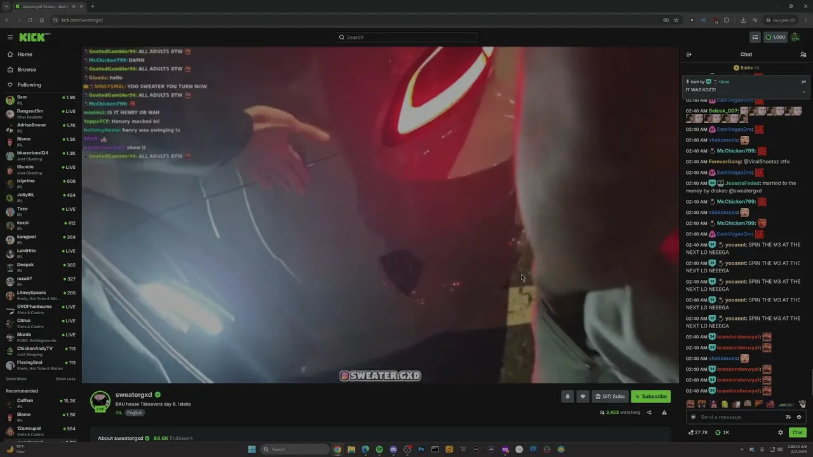Open Chrome extensions puzzle icon
This screenshot has height=457, width=813.
727,20
